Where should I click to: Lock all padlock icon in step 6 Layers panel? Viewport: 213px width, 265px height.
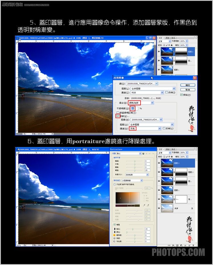pos(172,157)
